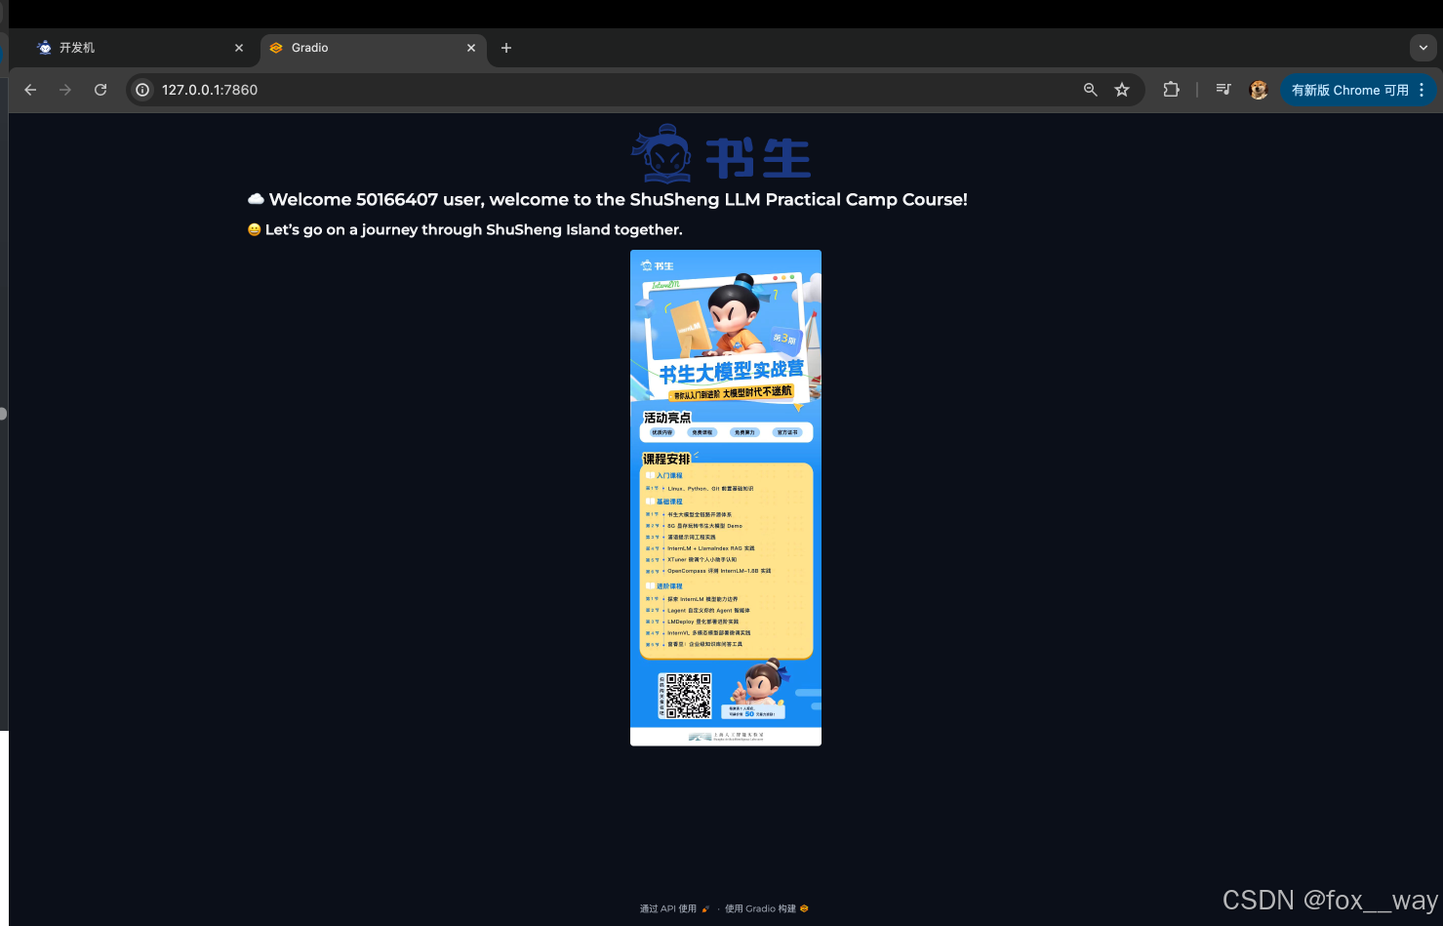This screenshot has height=926, width=1443.
Task: Click the browser forward arrow
Action: click(x=65, y=90)
